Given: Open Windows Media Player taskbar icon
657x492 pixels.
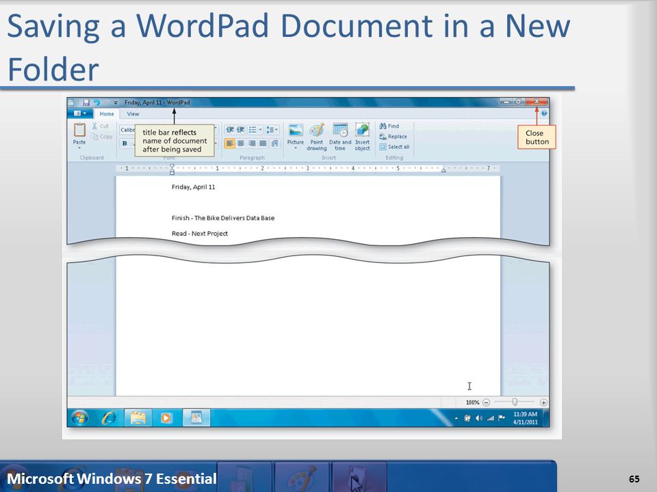Looking at the screenshot, I should 166,418.
